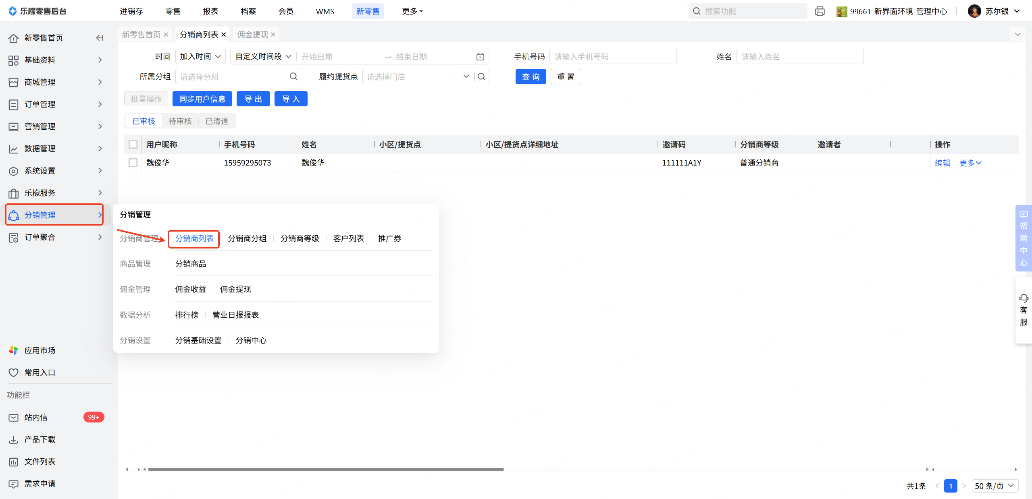1032x499 pixels.
Task: Click the horizontal table scrollbar
Action: click(x=326, y=469)
